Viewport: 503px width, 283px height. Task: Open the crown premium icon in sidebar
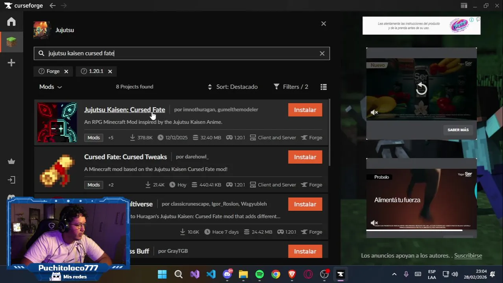pyautogui.click(x=11, y=161)
